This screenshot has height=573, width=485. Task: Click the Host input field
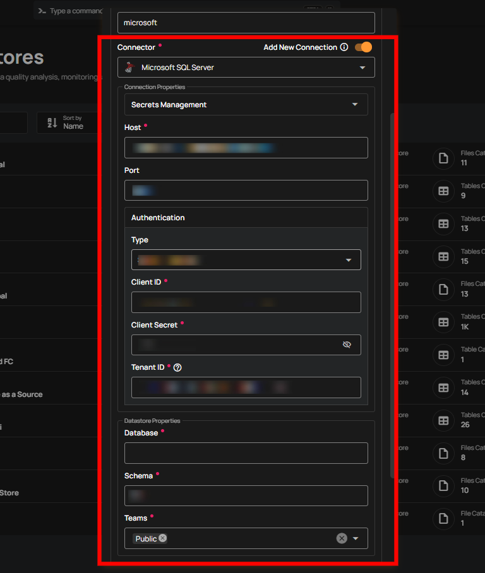pos(246,148)
